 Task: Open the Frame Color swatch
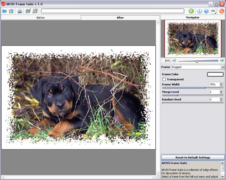pyautogui.click(x=215, y=74)
